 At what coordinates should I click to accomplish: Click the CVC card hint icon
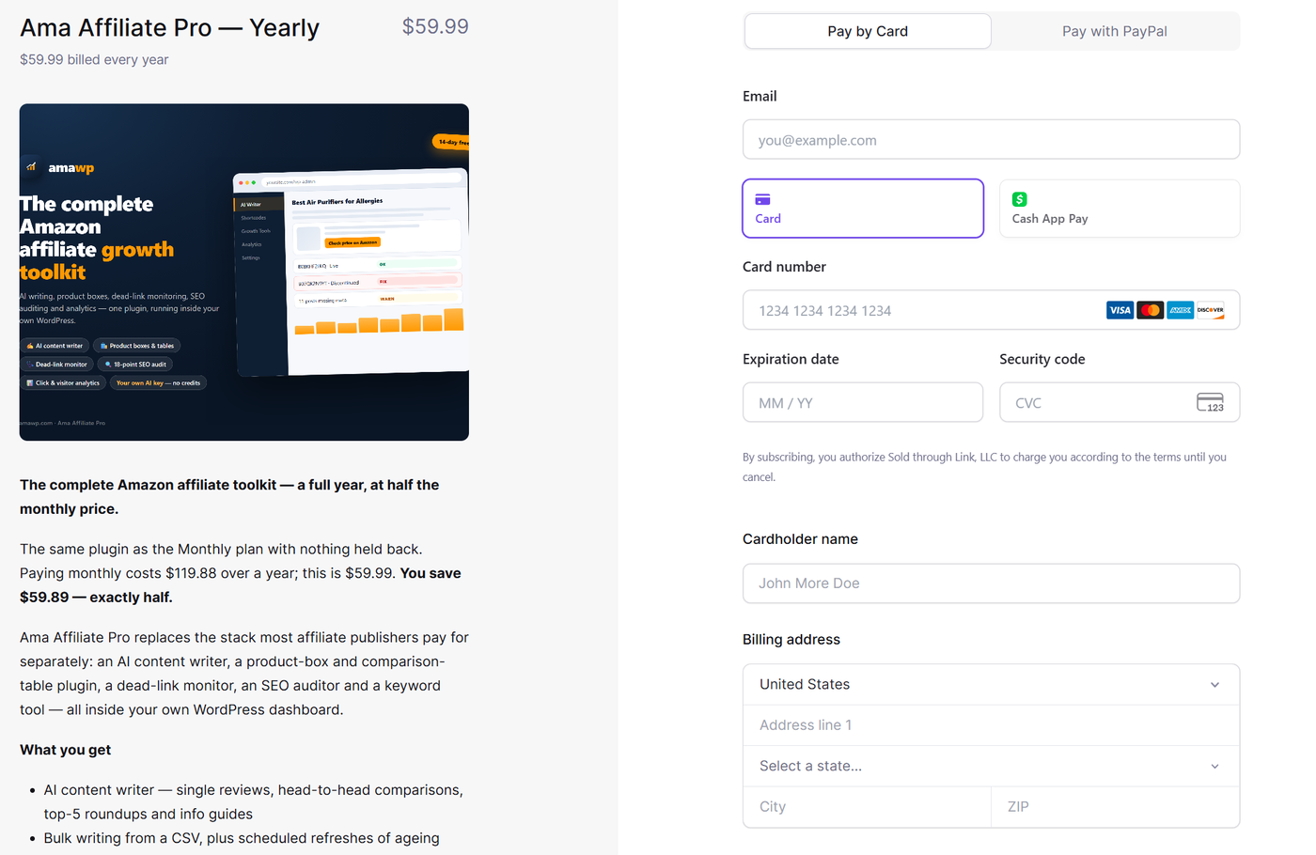(1210, 402)
